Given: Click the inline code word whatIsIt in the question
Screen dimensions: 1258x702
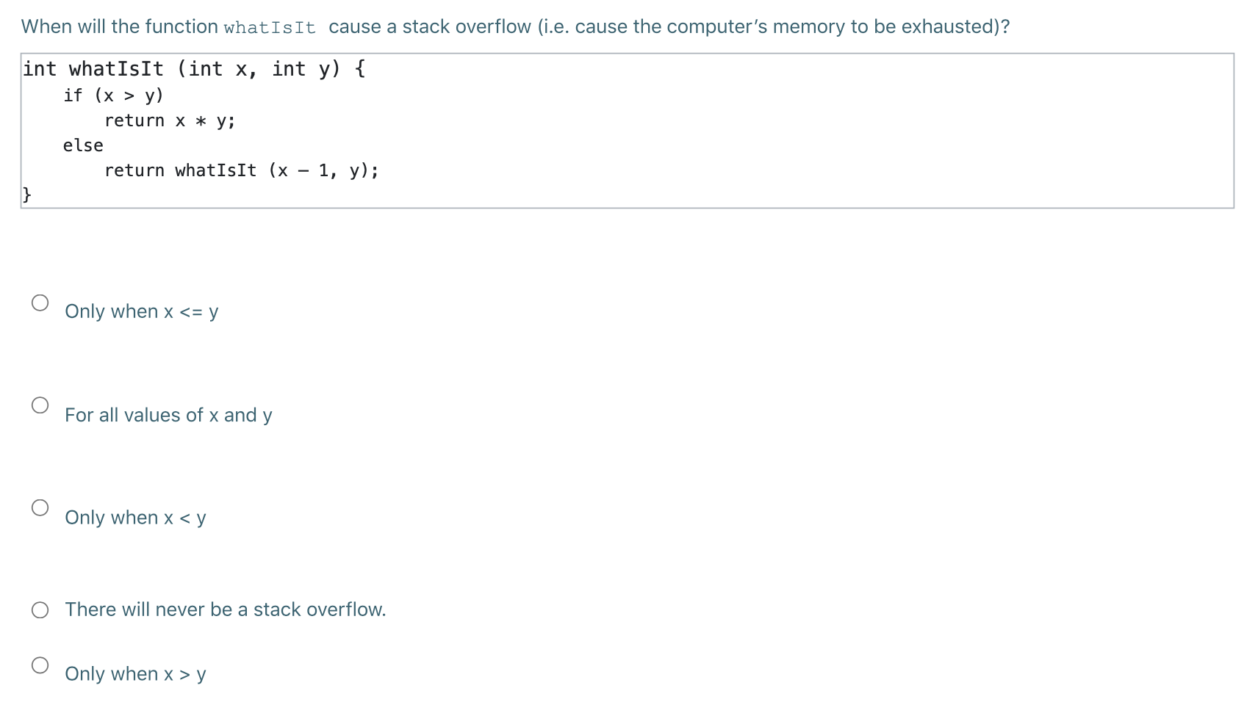Looking at the screenshot, I should click(x=269, y=27).
